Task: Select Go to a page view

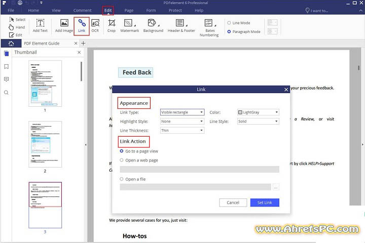Action: (122, 151)
